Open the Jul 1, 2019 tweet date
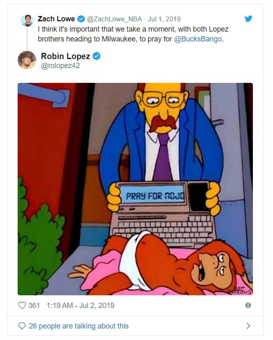Screen dimensions: 273x340 coord(164,19)
